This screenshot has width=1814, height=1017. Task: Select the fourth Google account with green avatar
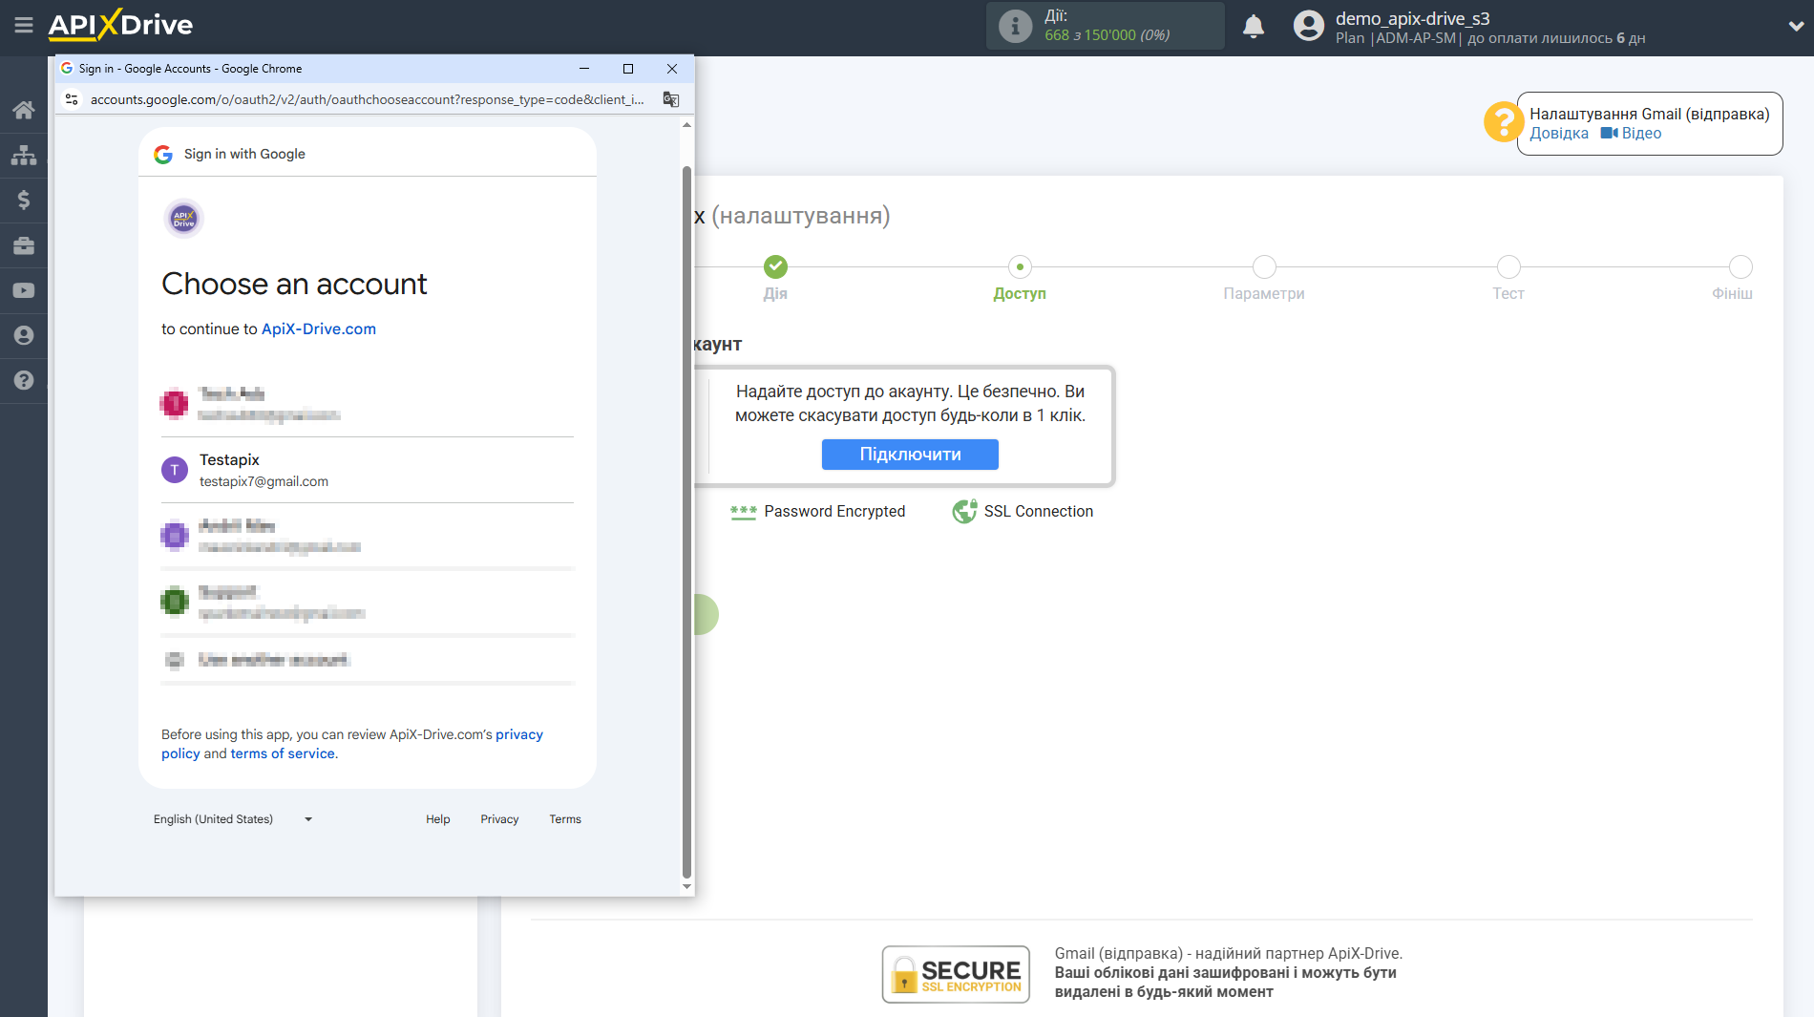click(368, 602)
